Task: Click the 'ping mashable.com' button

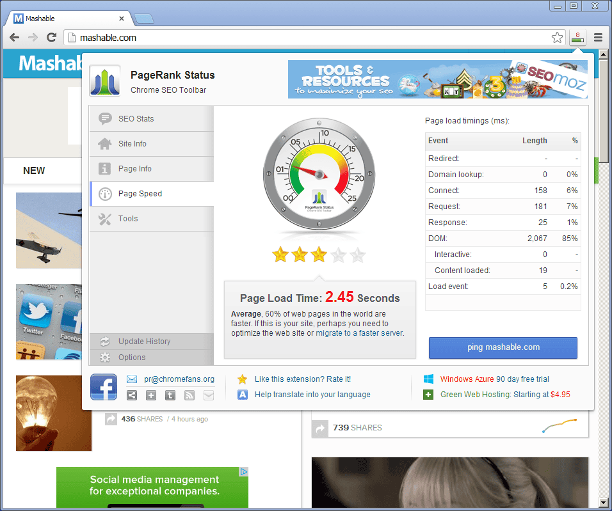Action: point(503,347)
